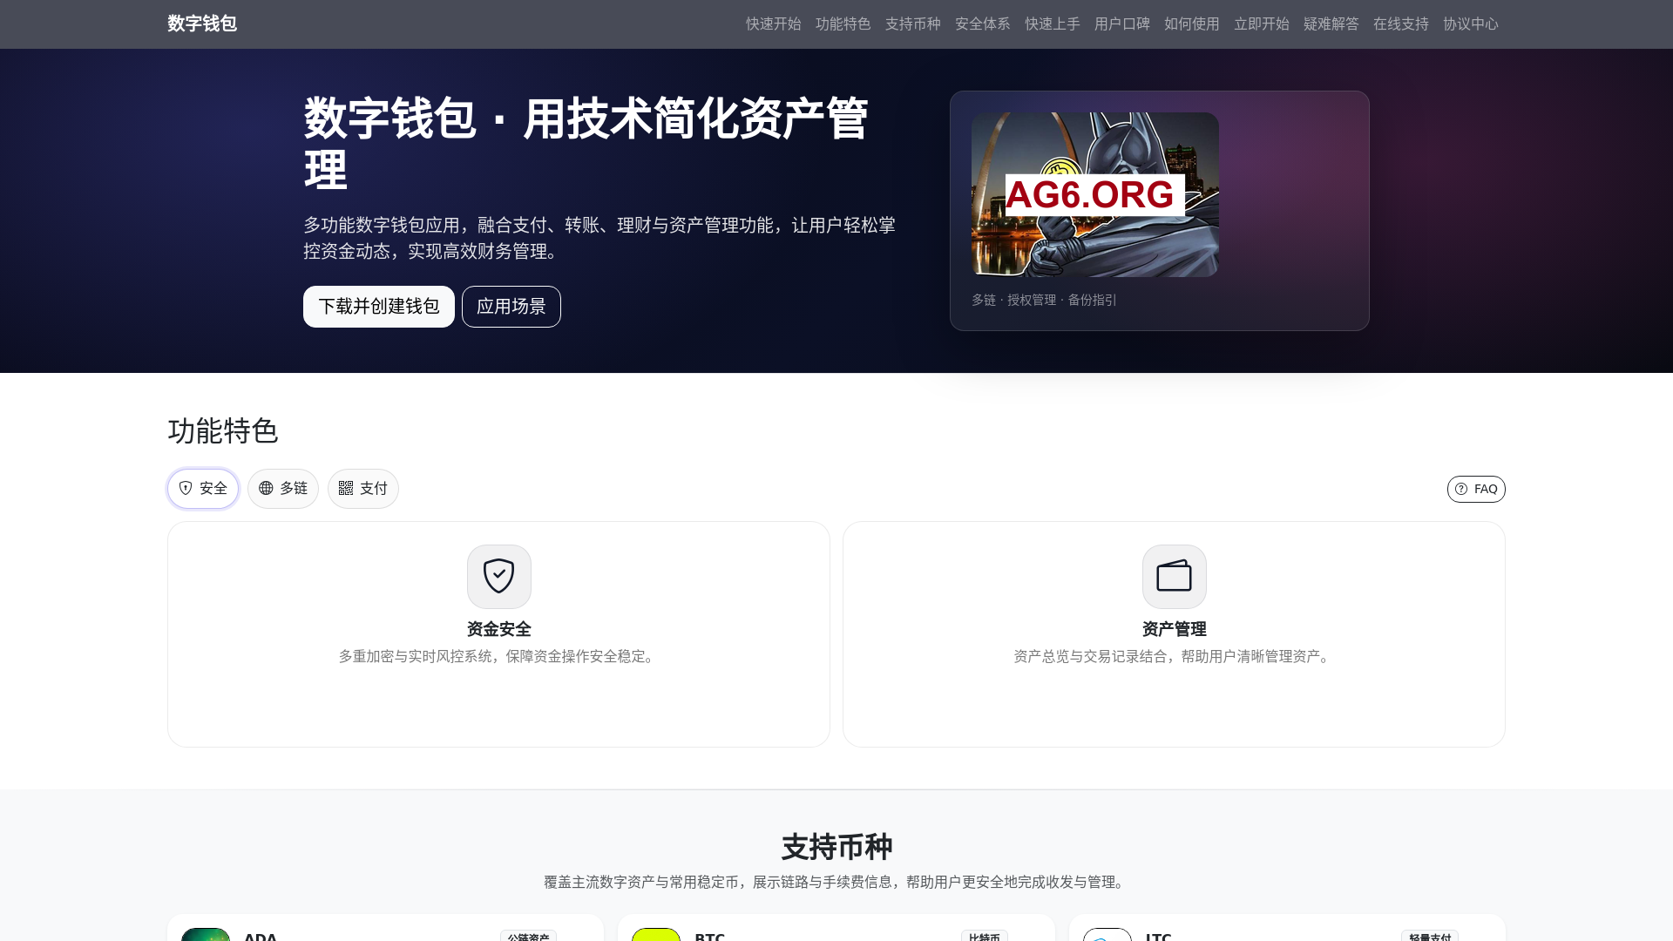Click the 支持币种 section heading

pos(836,847)
